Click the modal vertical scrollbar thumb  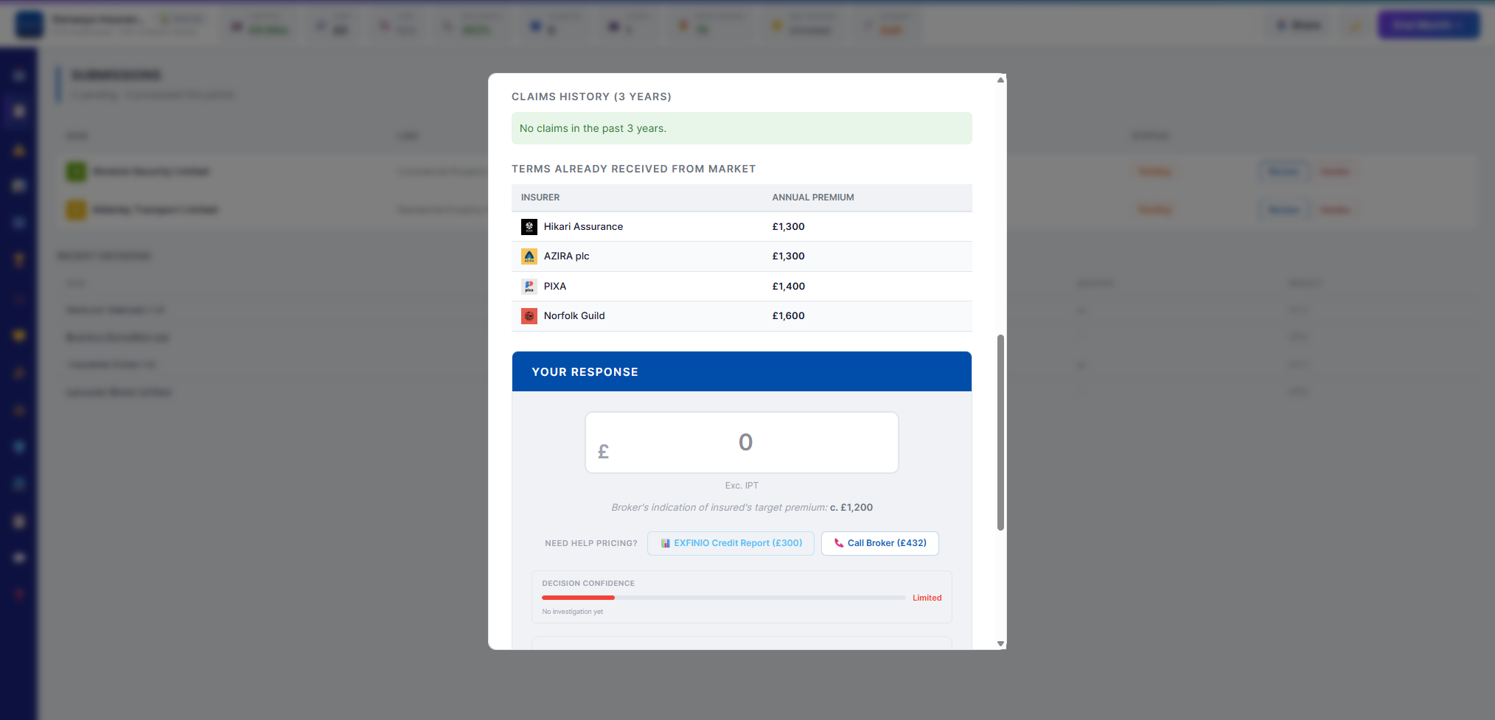click(1000, 433)
